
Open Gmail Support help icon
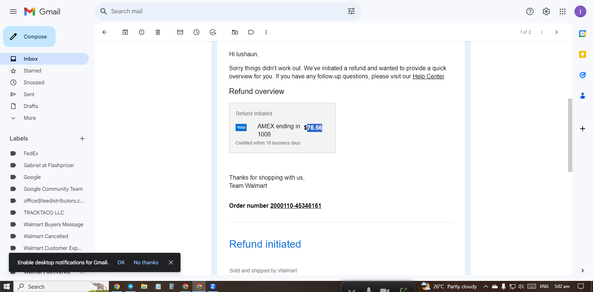coord(530,11)
